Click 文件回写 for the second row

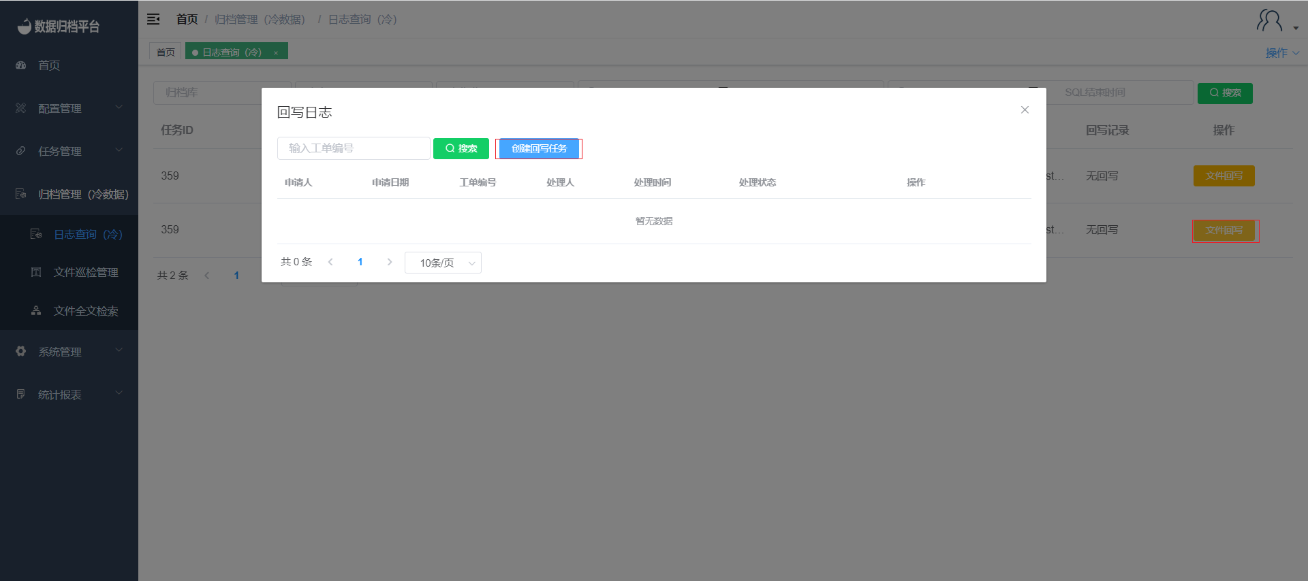1224,230
